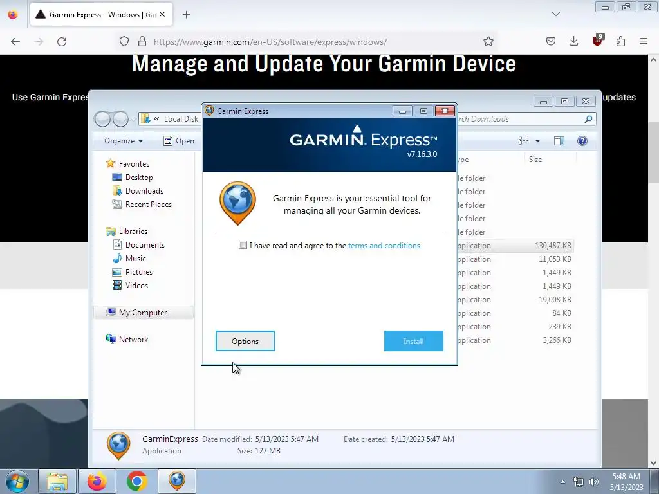Click Explorer forward navigation button

pos(120,119)
